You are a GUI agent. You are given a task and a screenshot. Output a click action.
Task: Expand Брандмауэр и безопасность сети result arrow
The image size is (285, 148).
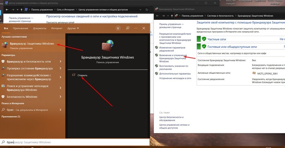(61, 62)
